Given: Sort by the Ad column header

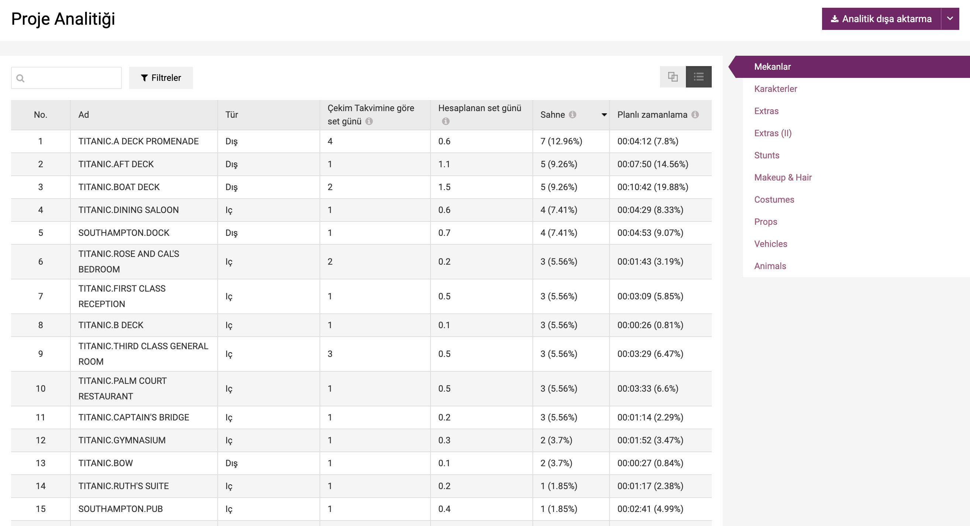Looking at the screenshot, I should 84,114.
